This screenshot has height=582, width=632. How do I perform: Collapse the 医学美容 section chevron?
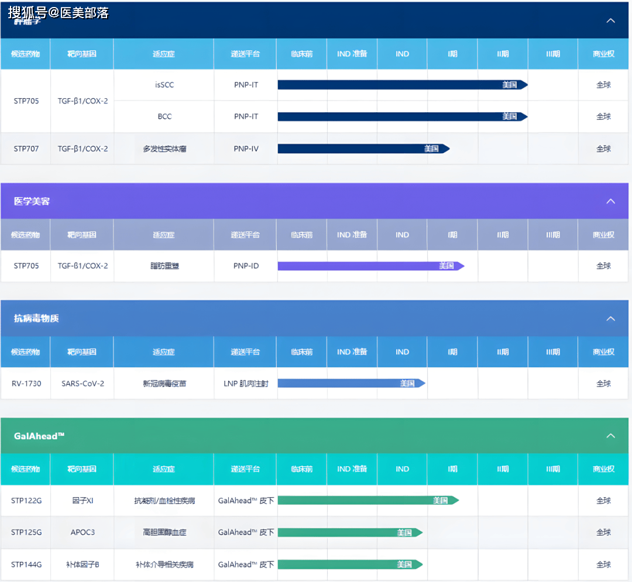pos(610,201)
